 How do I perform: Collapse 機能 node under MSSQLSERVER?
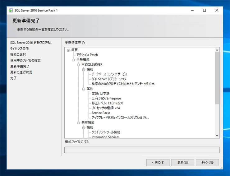tap(84, 70)
